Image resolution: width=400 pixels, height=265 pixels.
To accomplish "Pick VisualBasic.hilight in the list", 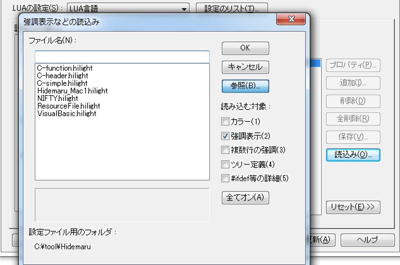I will pyautogui.click(x=67, y=114).
